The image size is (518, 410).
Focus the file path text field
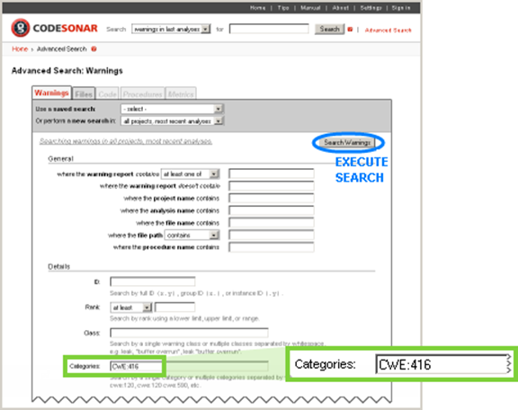click(x=272, y=235)
